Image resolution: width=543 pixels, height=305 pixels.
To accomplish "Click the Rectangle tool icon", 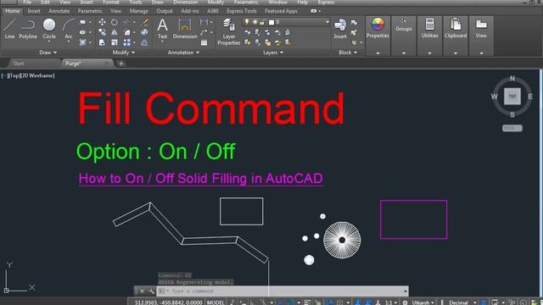I will pyautogui.click(x=83, y=22).
